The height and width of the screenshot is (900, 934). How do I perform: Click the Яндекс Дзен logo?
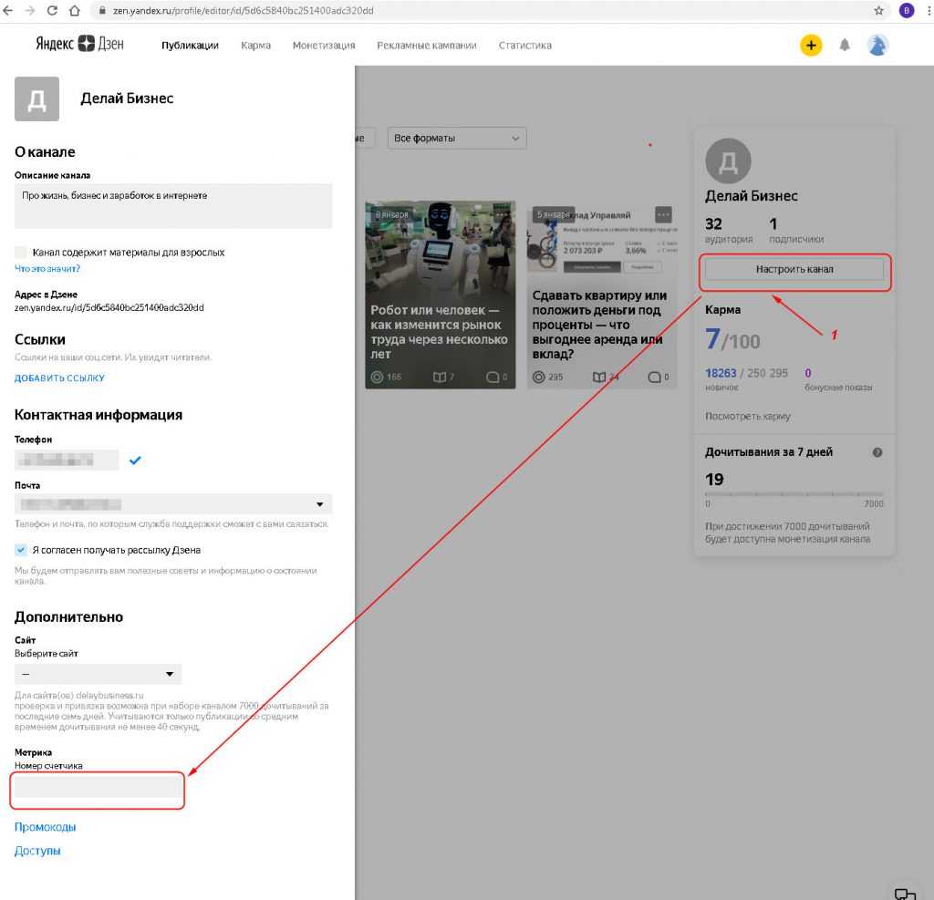tap(80, 44)
